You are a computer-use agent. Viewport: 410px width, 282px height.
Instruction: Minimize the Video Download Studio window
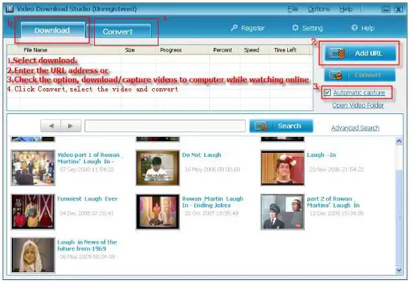tap(386, 9)
